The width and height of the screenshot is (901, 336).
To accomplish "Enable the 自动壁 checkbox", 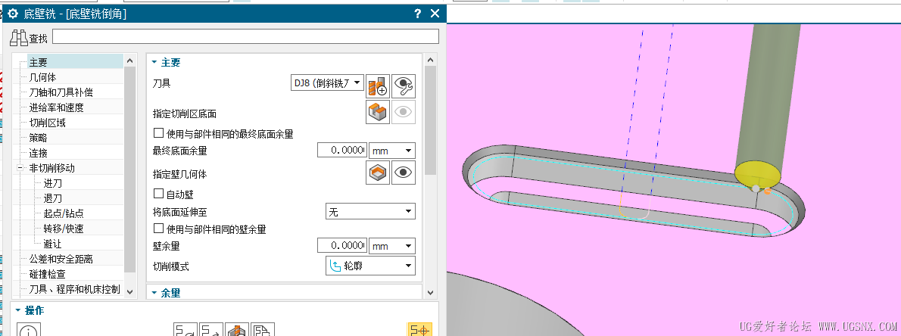I will [x=158, y=194].
